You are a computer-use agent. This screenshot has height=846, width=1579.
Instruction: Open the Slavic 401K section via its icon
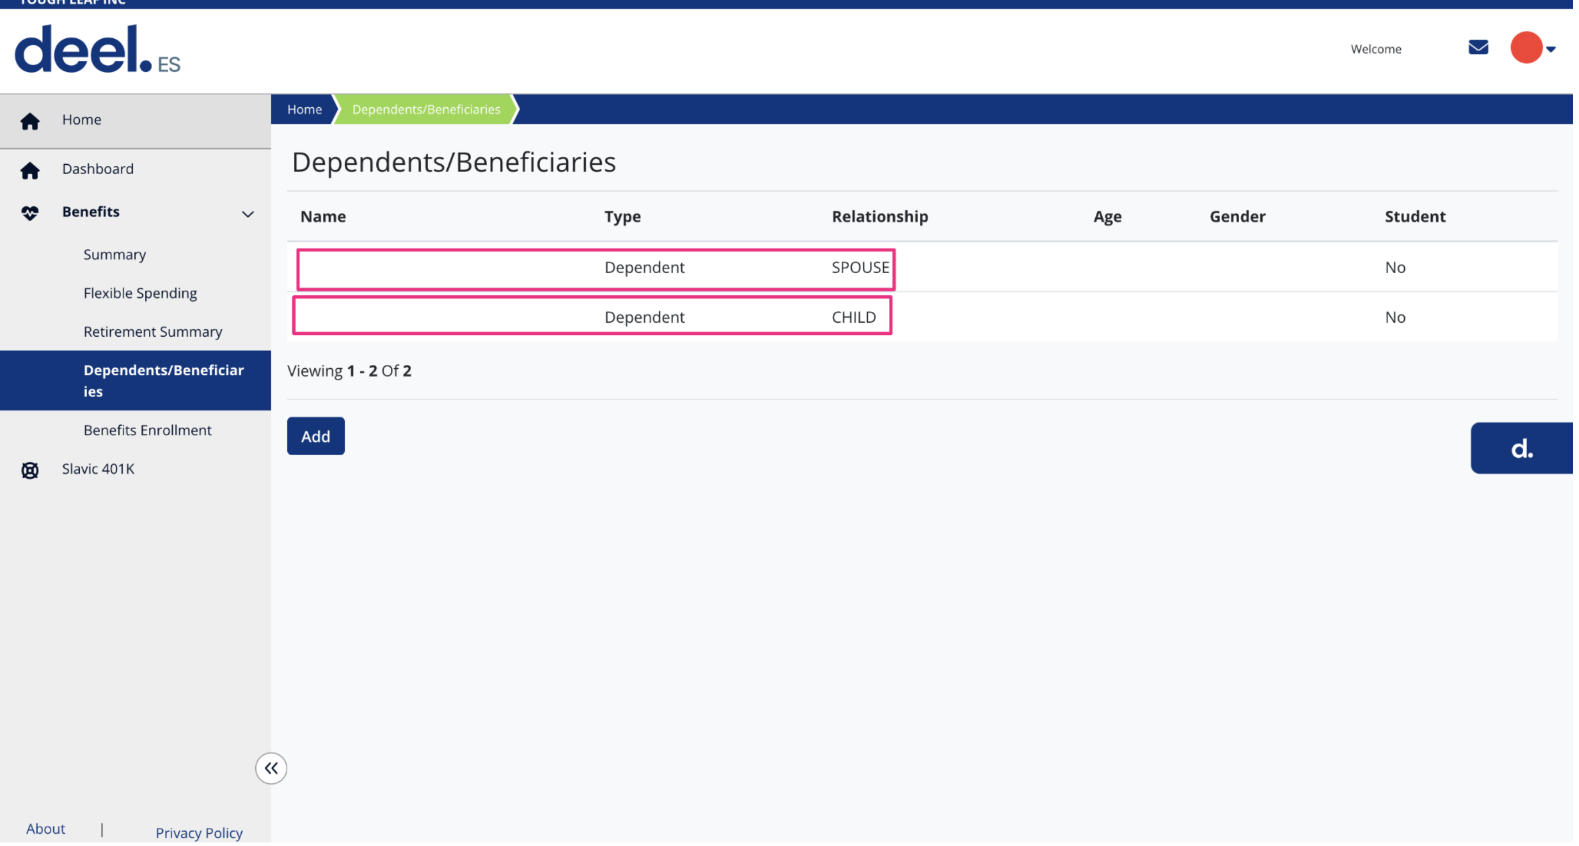click(x=30, y=470)
